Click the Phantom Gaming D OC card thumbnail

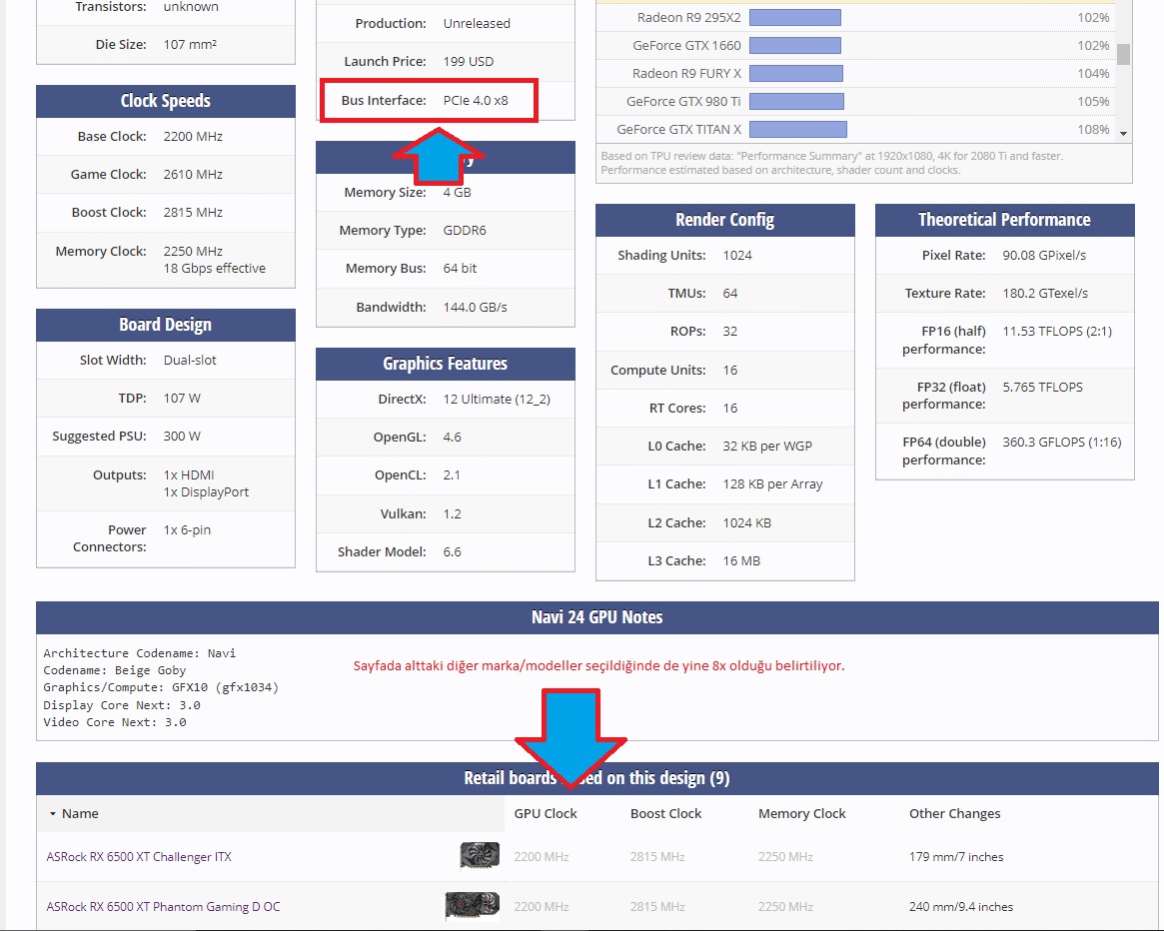click(x=473, y=906)
